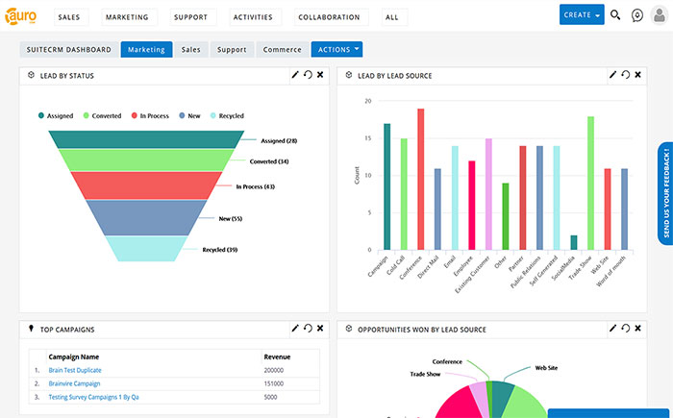
Task: Click Send Us Your Feedback side tab
Action: (x=665, y=193)
